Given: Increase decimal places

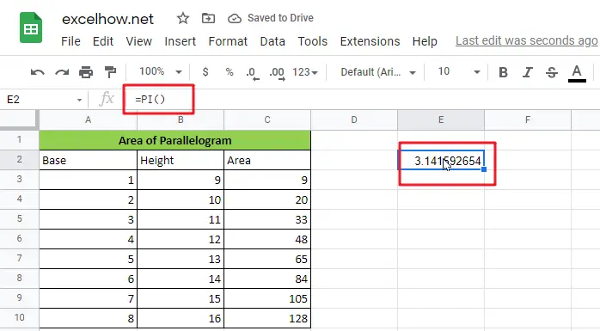Looking at the screenshot, I should tap(277, 73).
